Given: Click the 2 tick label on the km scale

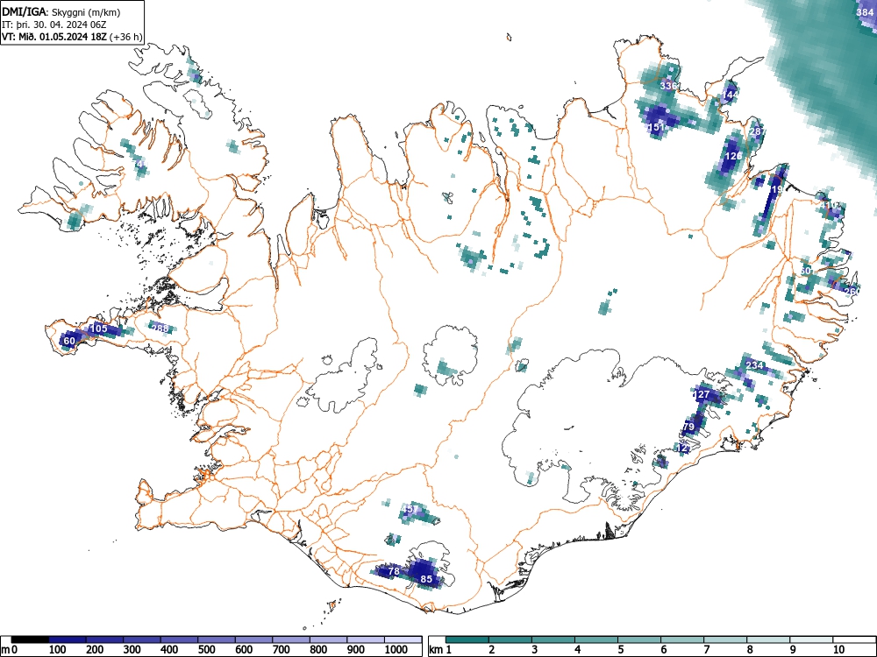Looking at the screenshot, I should [491, 650].
